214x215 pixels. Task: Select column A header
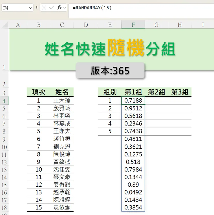coord(18,25)
